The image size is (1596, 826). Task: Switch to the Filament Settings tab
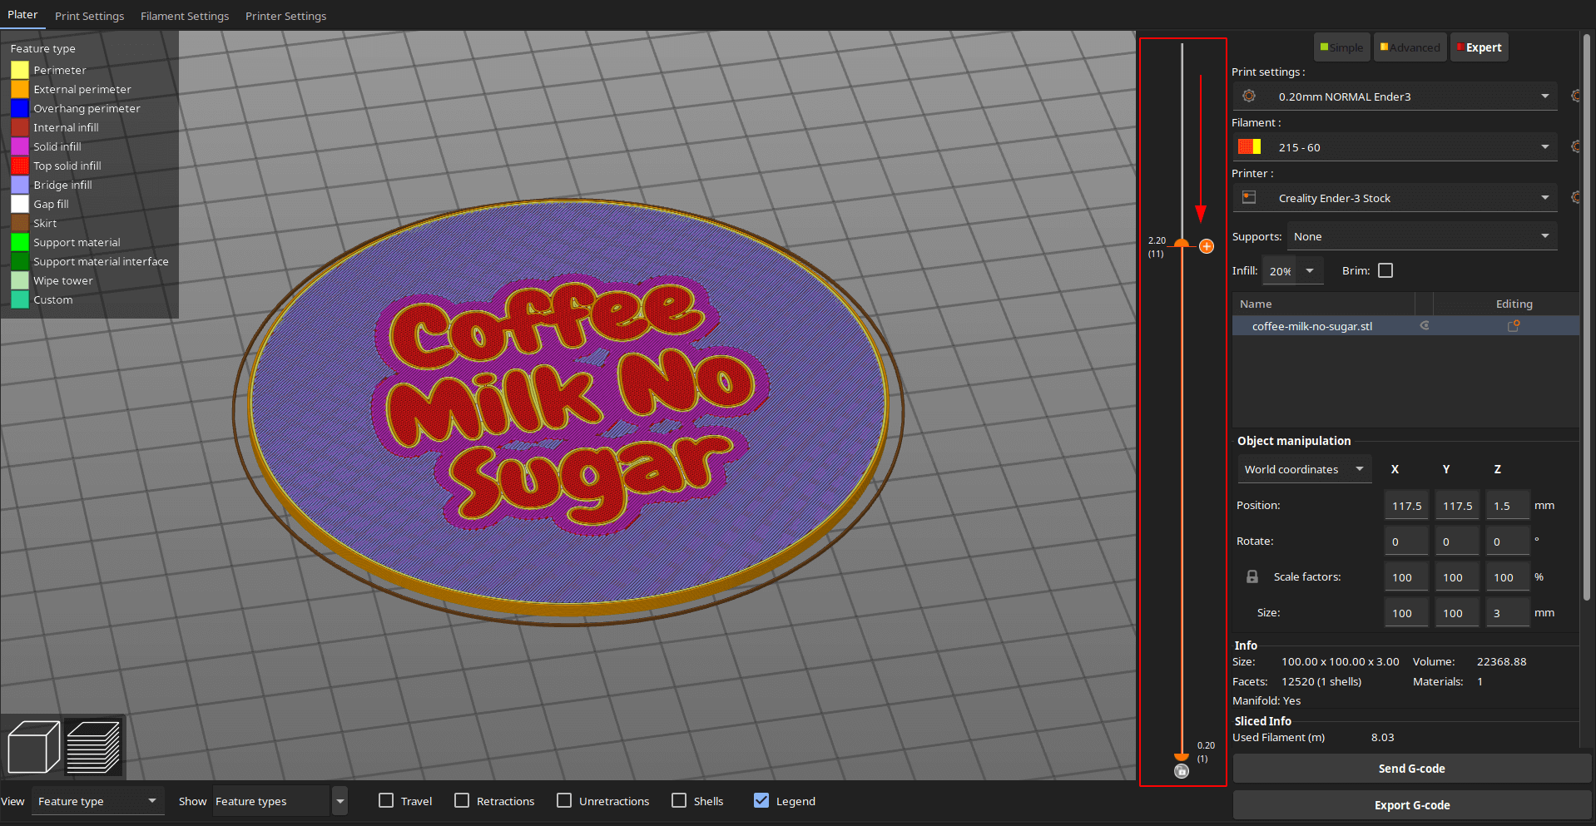pos(185,16)
